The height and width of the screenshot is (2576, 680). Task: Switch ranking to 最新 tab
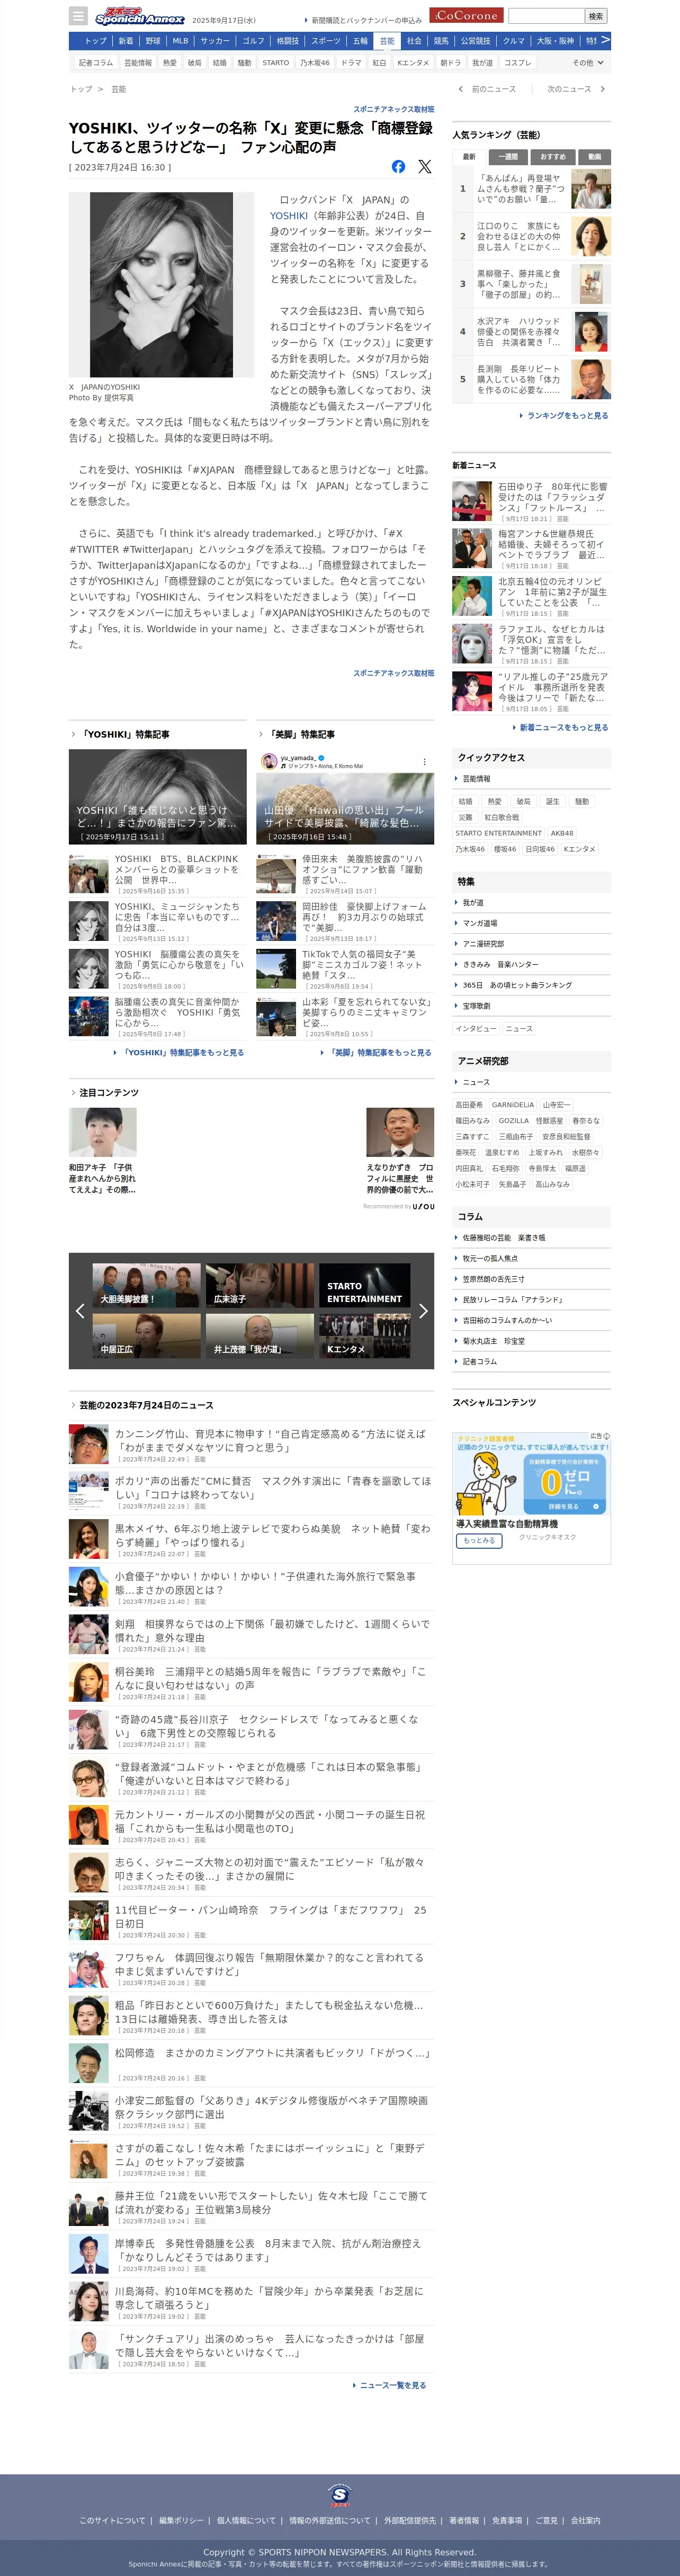pyautogui.click(x=469, y=157)
